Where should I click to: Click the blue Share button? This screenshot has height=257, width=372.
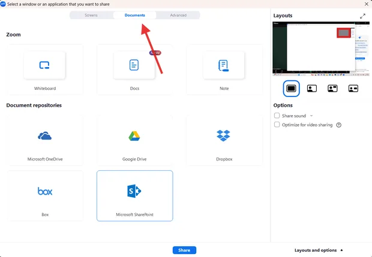pyautogui.click(x=184, y=250)
